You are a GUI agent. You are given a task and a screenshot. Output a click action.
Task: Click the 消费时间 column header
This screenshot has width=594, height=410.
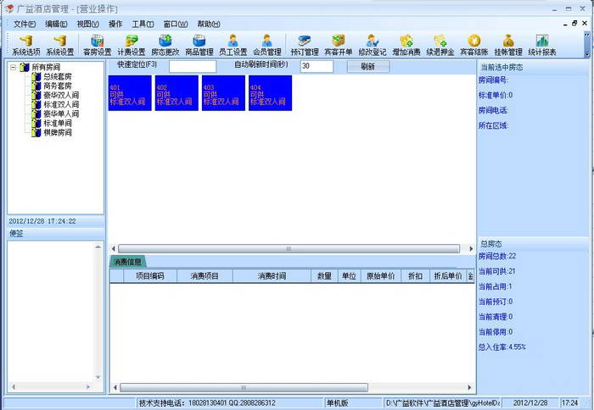tap(272, 276)
